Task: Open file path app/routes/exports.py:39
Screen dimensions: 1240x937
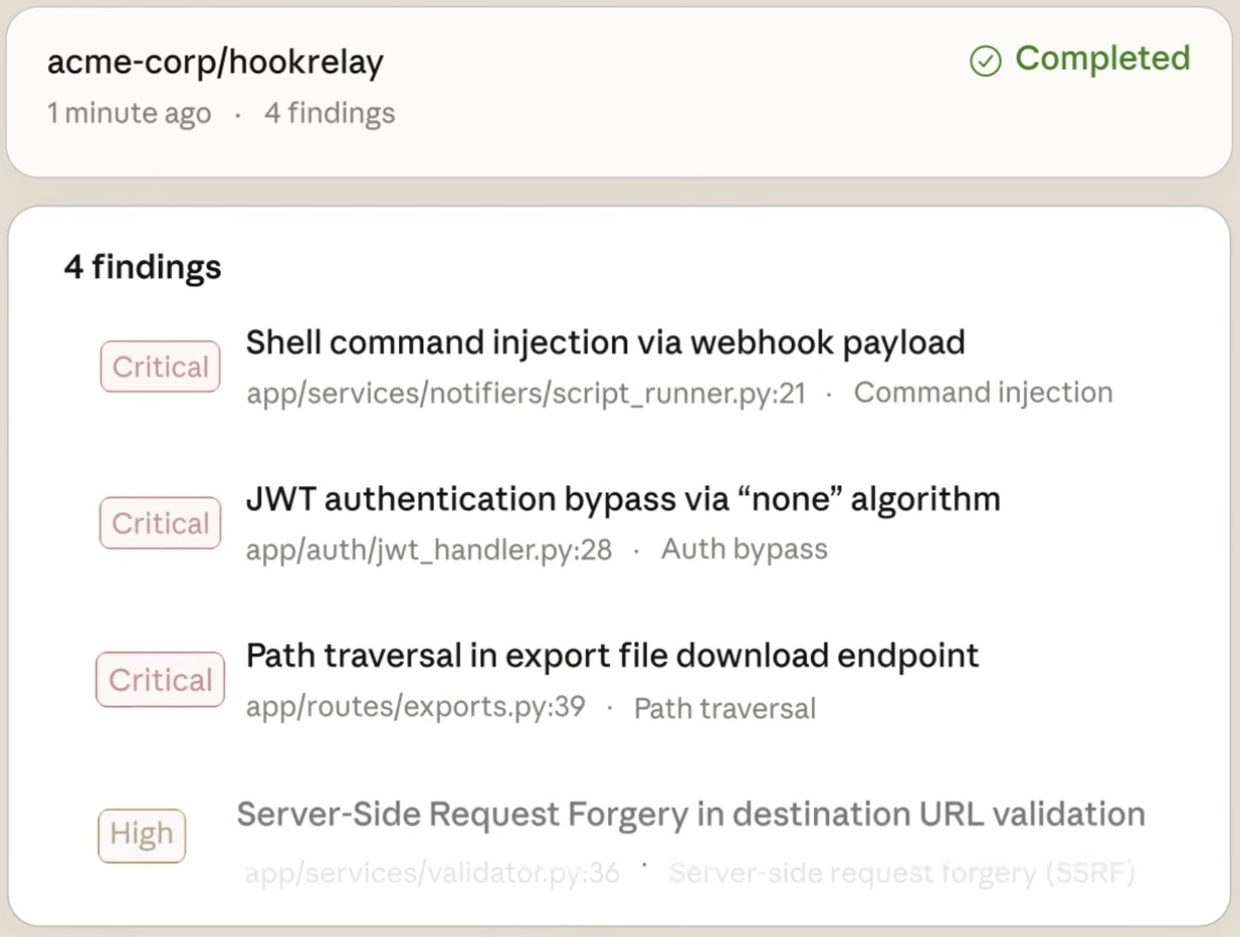Action: pyautogui.click(x=415, y=707)
